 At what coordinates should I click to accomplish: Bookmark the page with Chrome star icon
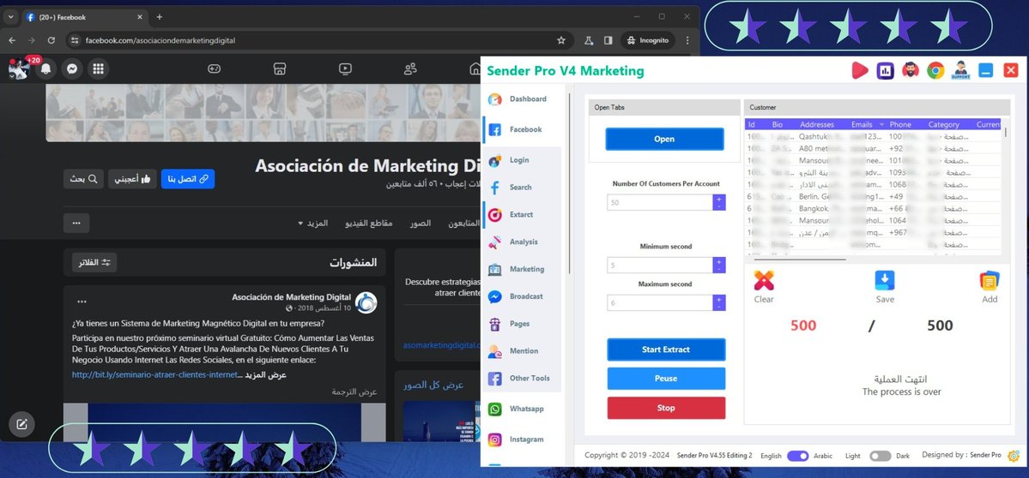[x=561, y=40]
